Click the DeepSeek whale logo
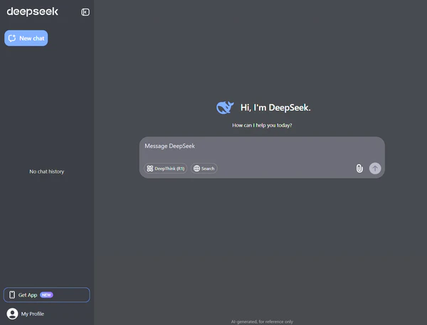 tap(224, 107)
